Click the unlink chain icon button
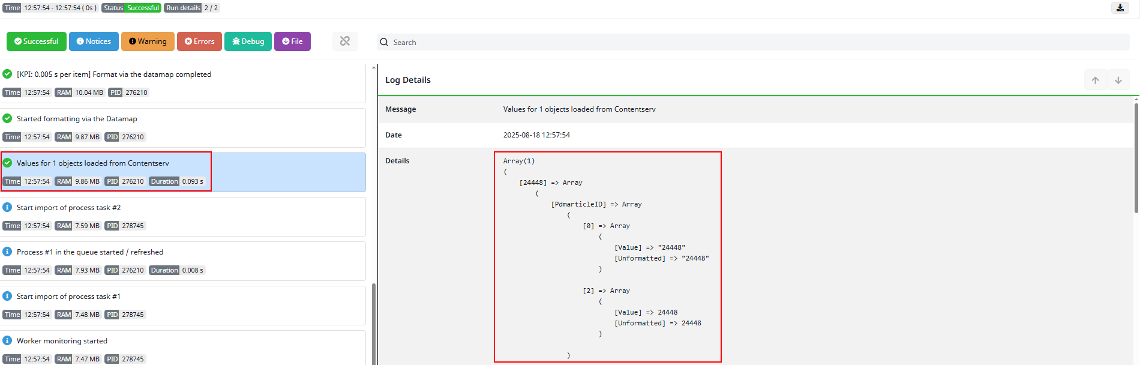The height and width of the screenshot is (365, 1143). 345,41
